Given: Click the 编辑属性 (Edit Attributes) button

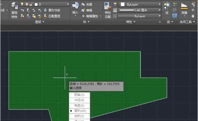Looking at the screenshot, I should point(91,16).
